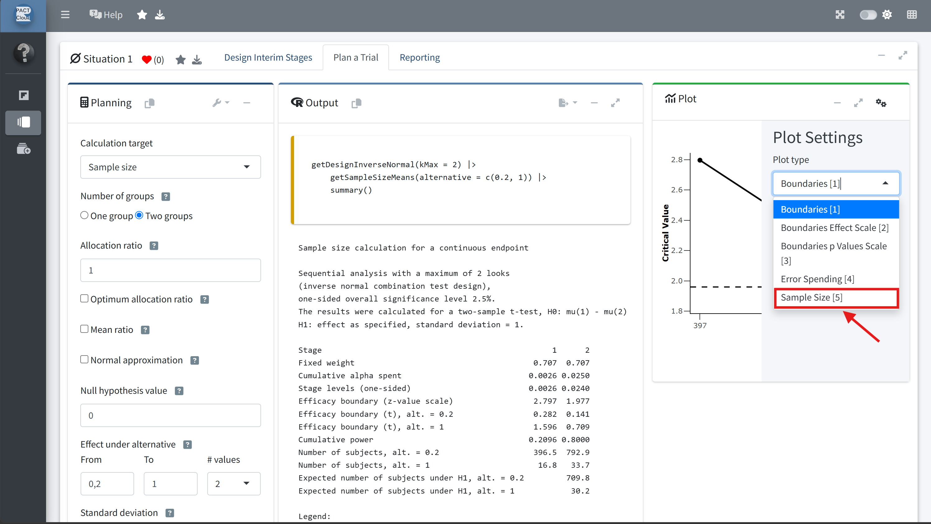The height and width of the screenshot is (524, 931).
Task: Click the Null hypothesis value field
Action: pyautogui.click(x=170, y=415)
